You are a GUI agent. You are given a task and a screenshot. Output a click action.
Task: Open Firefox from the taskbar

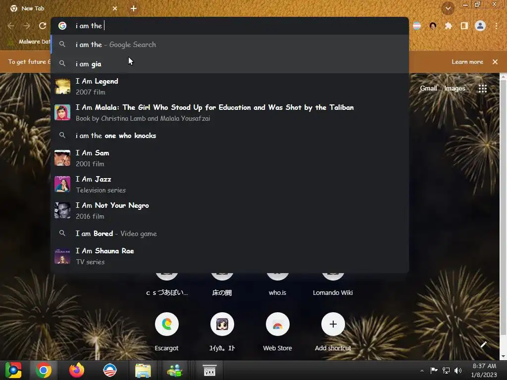point(77,370)
